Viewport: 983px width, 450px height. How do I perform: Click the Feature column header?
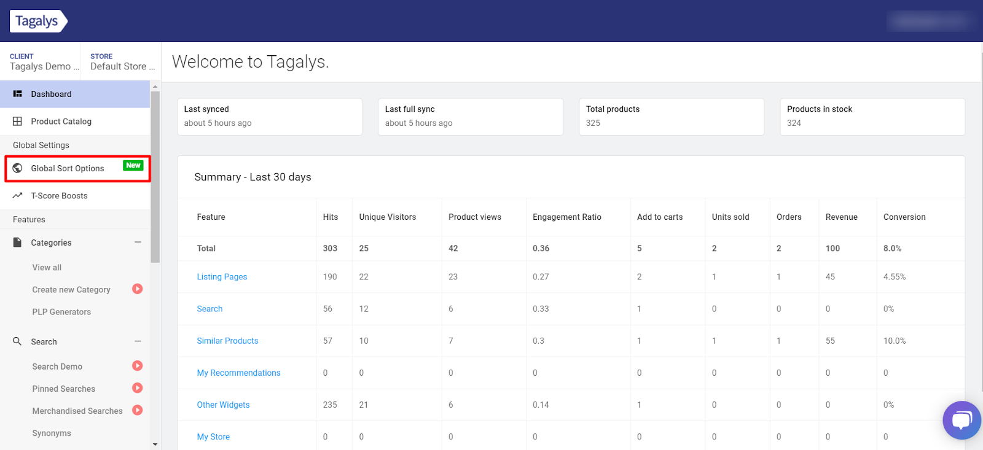click(x=211, y=217)
